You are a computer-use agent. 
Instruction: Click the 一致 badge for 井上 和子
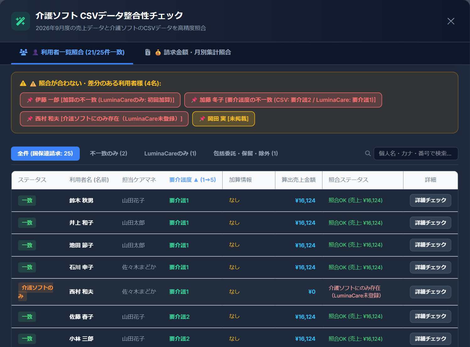click(27, 223)
